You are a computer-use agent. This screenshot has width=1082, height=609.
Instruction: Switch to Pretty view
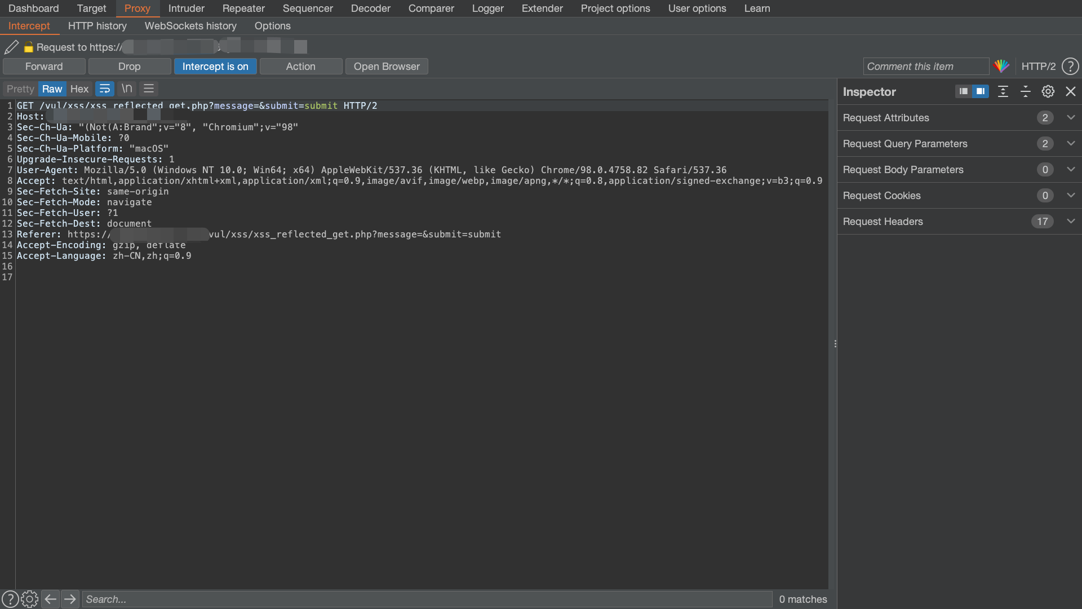coord(20,89)
